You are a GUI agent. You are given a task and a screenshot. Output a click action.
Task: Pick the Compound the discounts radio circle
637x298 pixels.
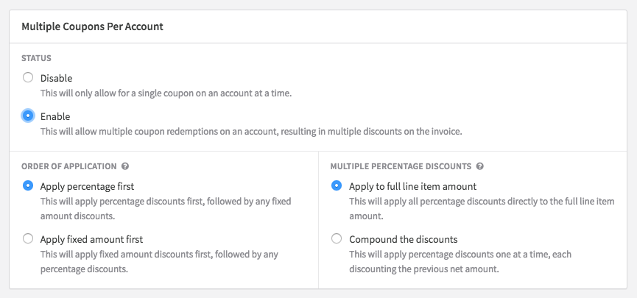point(337,238)
